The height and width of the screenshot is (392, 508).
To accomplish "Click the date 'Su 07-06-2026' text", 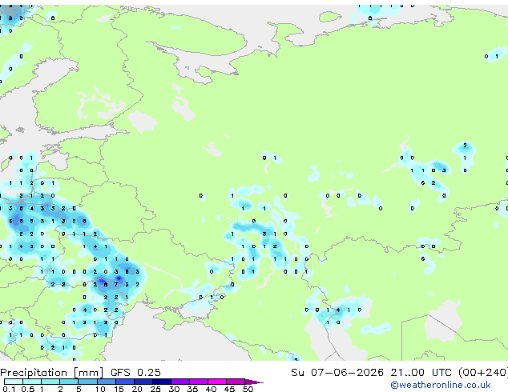I will 337,373.
